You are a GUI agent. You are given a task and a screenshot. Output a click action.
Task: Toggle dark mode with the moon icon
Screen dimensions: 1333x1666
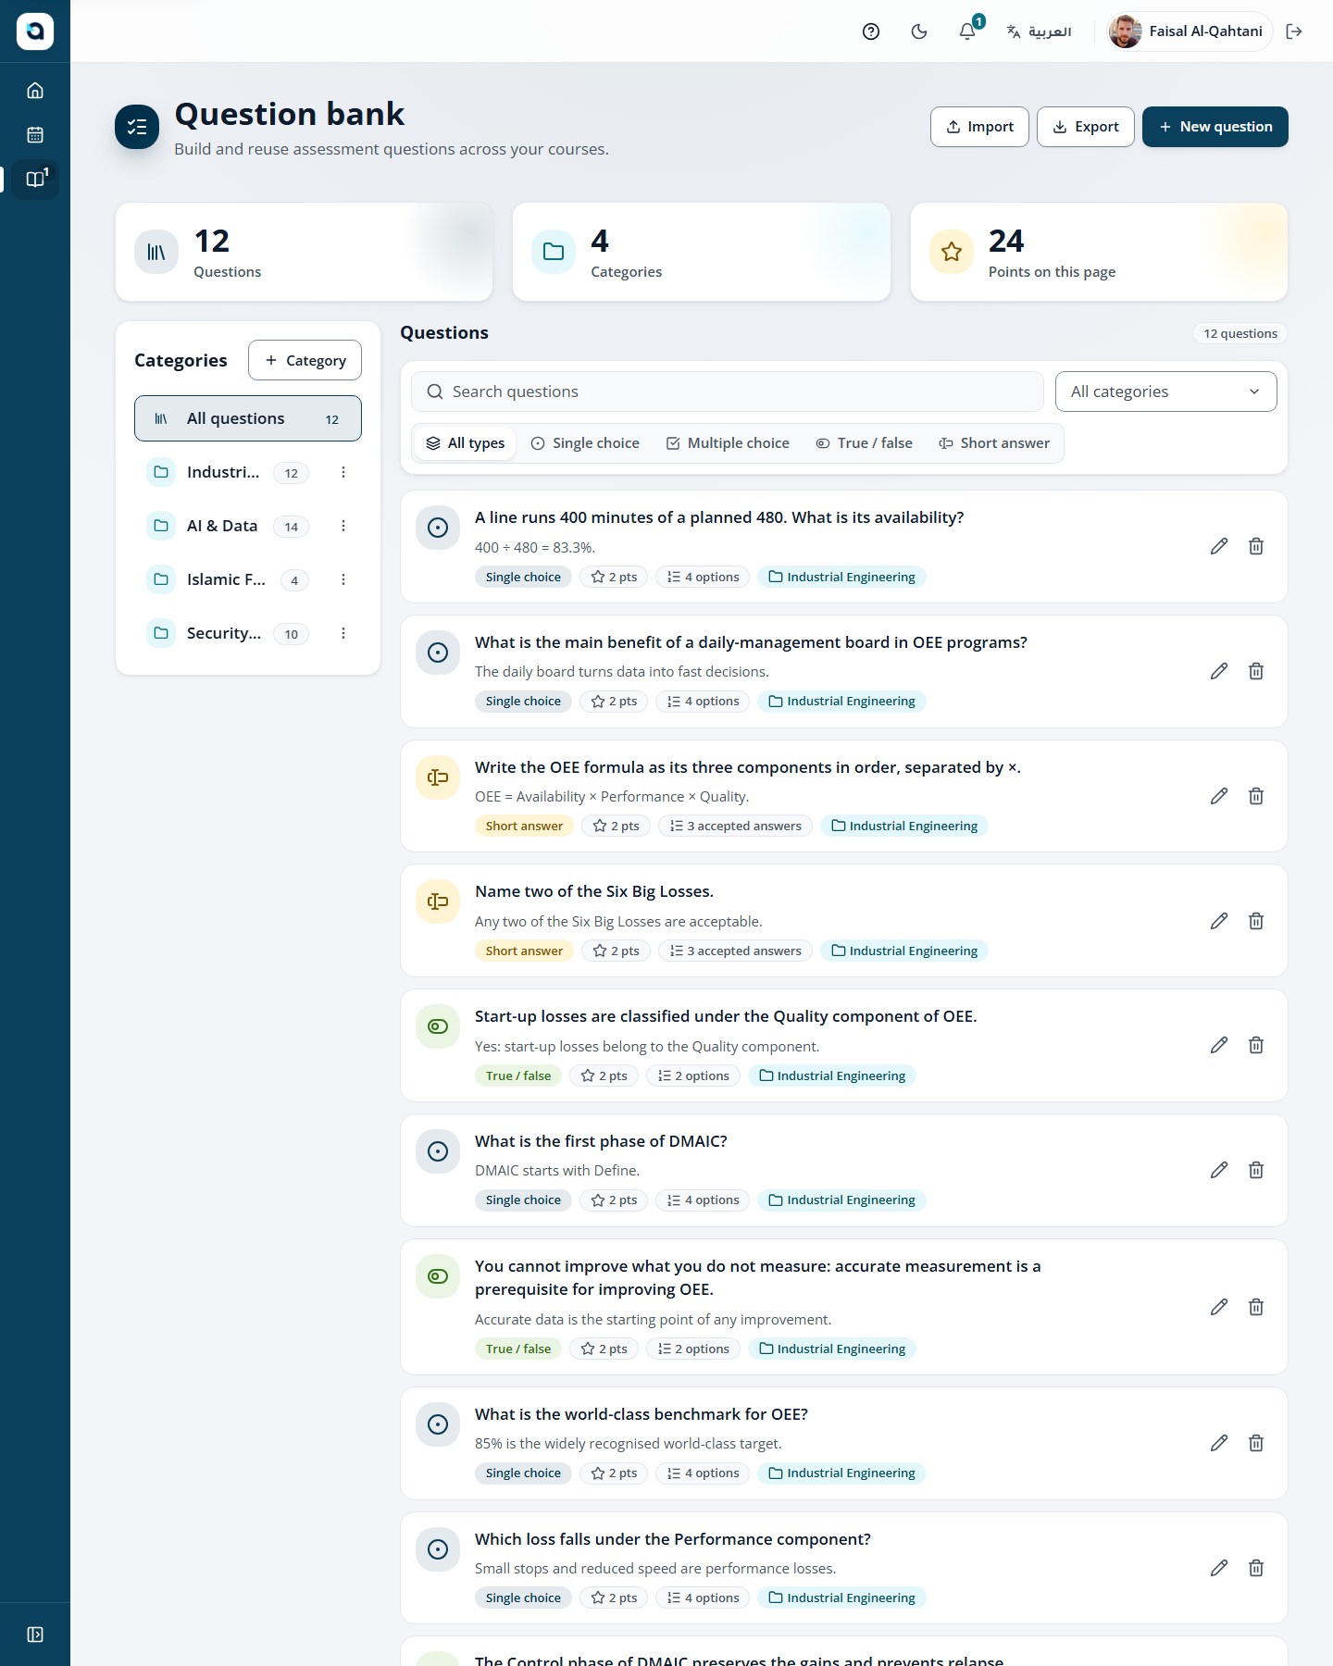(x=919, y=31)
